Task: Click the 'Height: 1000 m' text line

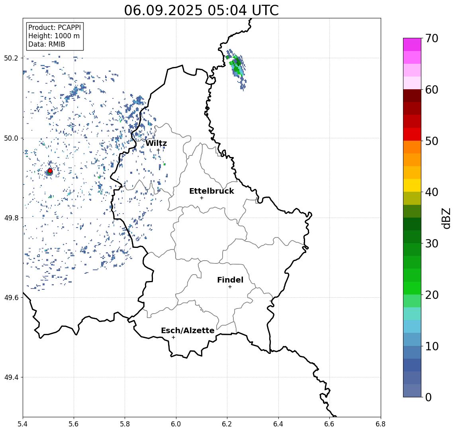Action: point(54,36)
